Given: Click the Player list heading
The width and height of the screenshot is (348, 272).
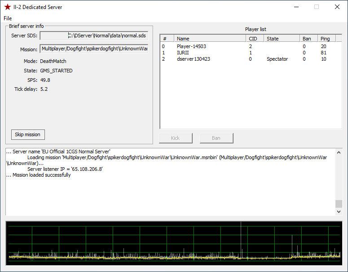Looking at the screenshot, I should point(255,29).
